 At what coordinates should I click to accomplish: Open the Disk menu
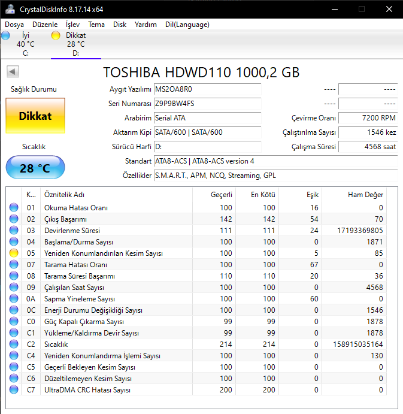[120, 25]
